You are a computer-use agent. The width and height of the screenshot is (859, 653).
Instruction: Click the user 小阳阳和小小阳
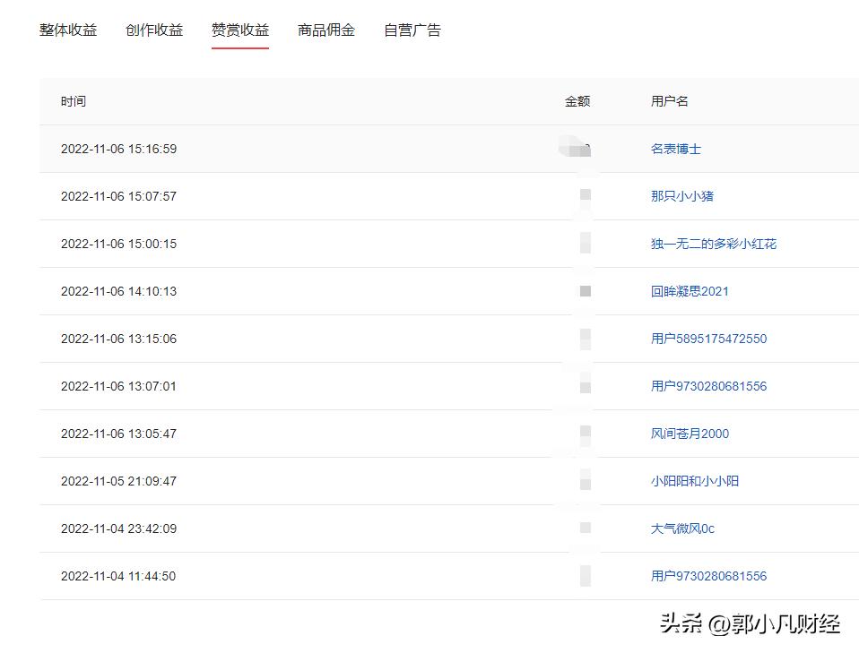click(x=695, y=481)
